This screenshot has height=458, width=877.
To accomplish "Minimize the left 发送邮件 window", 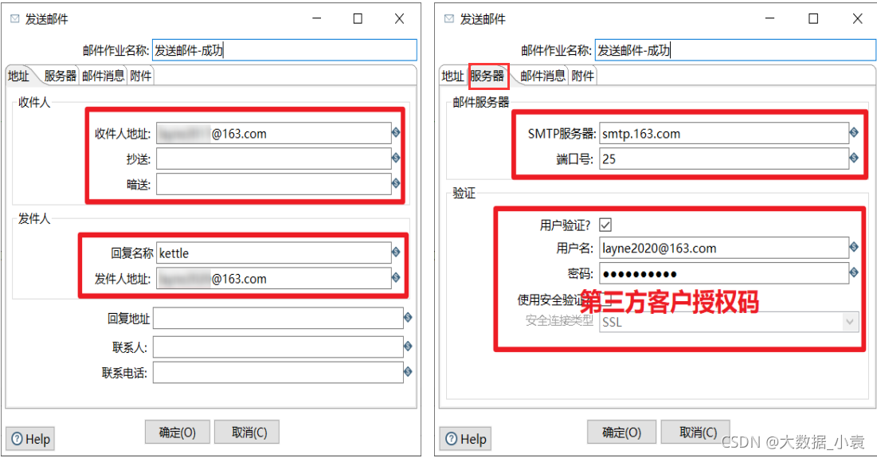I will [x=316, y=19].
